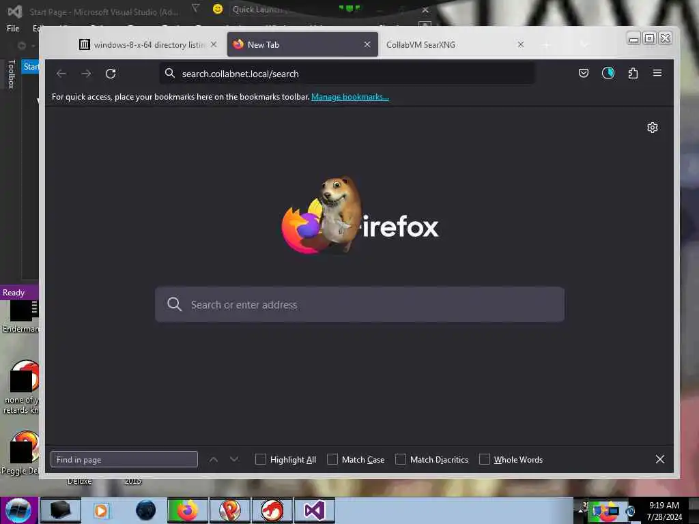Enable Whole Words checkbox
This screenshot has height=524, width=699.
click(x=485, y=459)
